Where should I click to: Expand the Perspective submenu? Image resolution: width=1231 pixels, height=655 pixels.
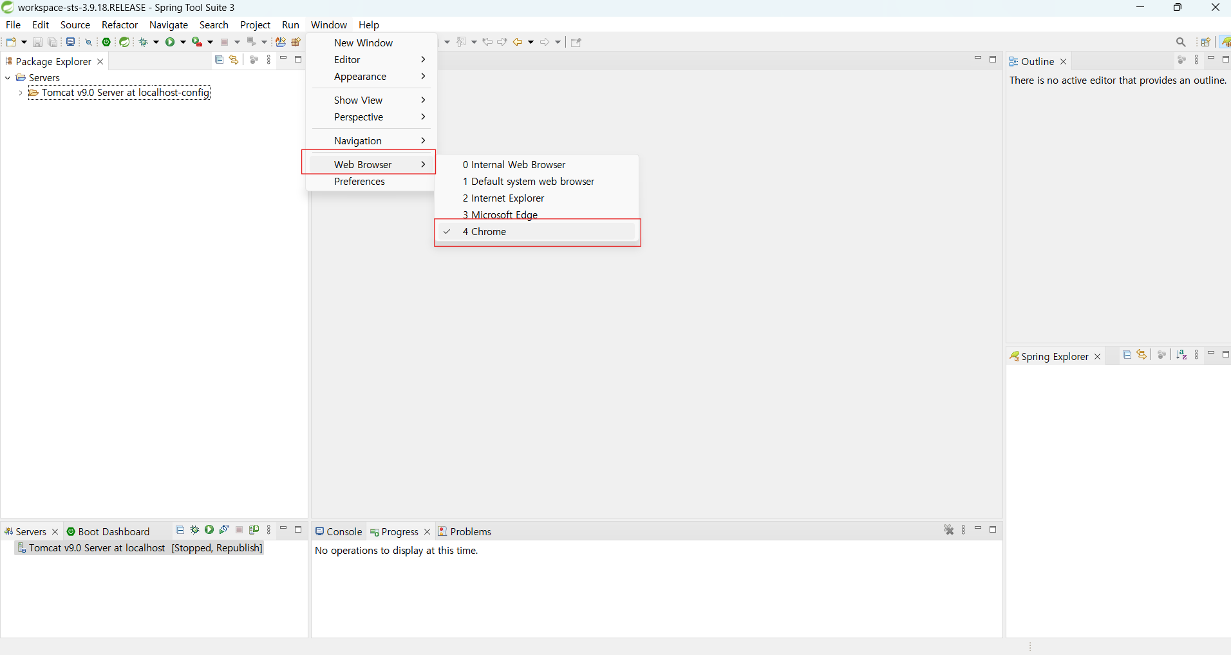point(370,117)
